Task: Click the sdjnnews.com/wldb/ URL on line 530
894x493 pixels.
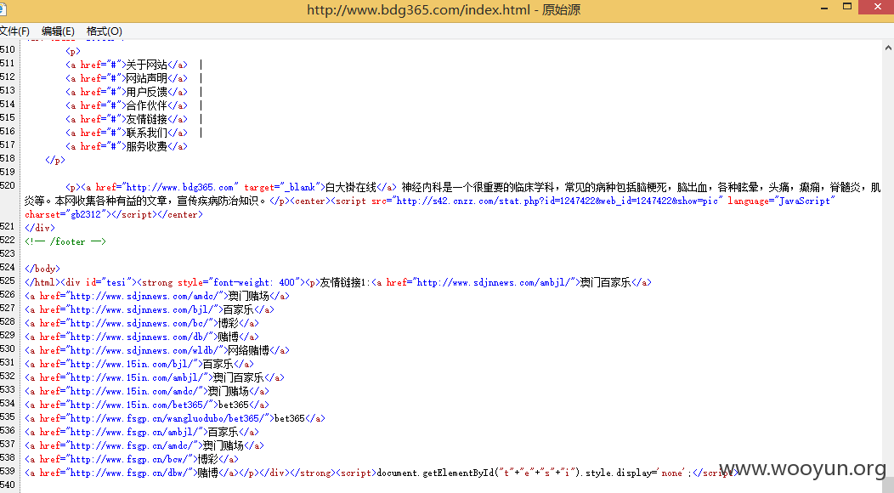Action: [143, 351]
